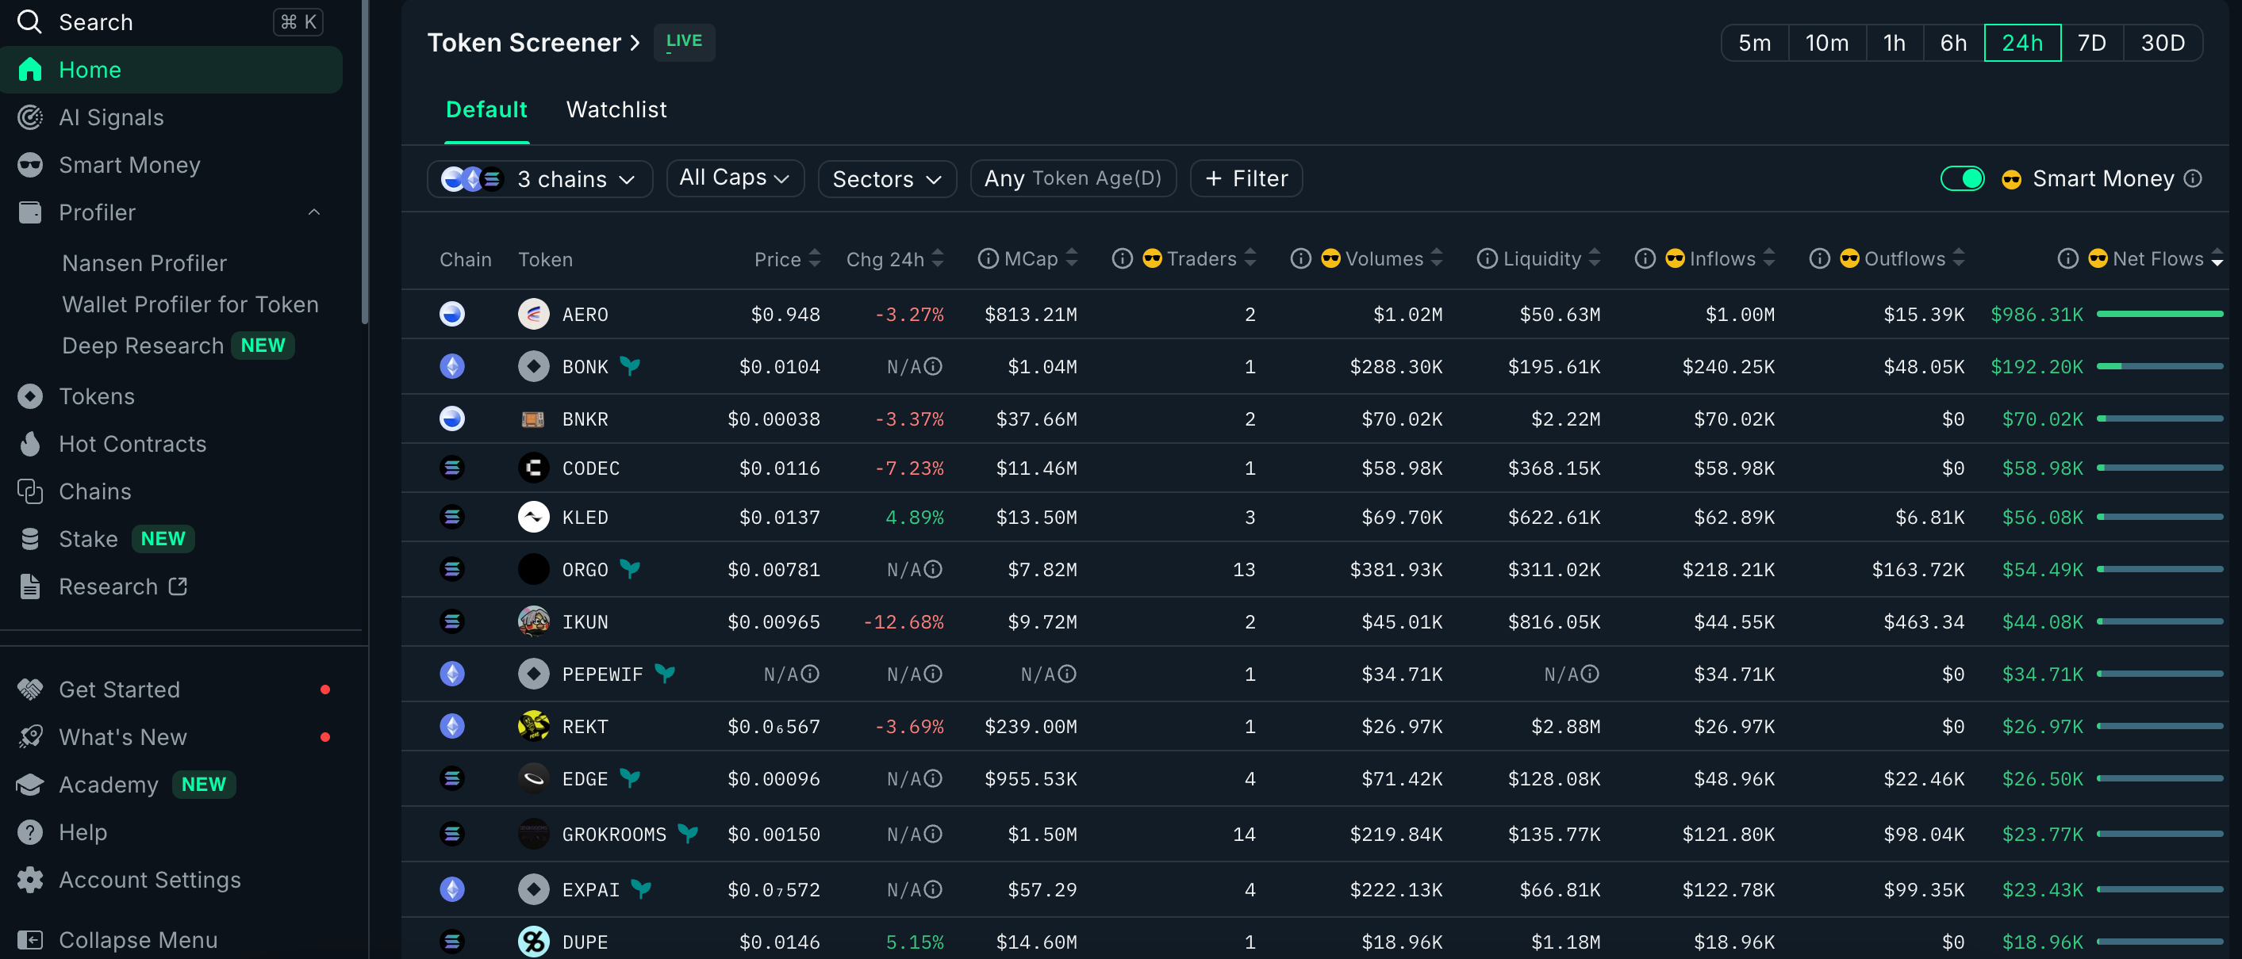Select the 10m timeframe
This screenshot has height=959, width=2242.
point(1827,43)
